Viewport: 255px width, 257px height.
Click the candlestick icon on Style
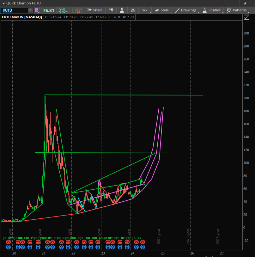point(157,10)
